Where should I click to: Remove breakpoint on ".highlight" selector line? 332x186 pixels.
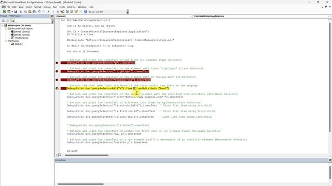point(57,71)
